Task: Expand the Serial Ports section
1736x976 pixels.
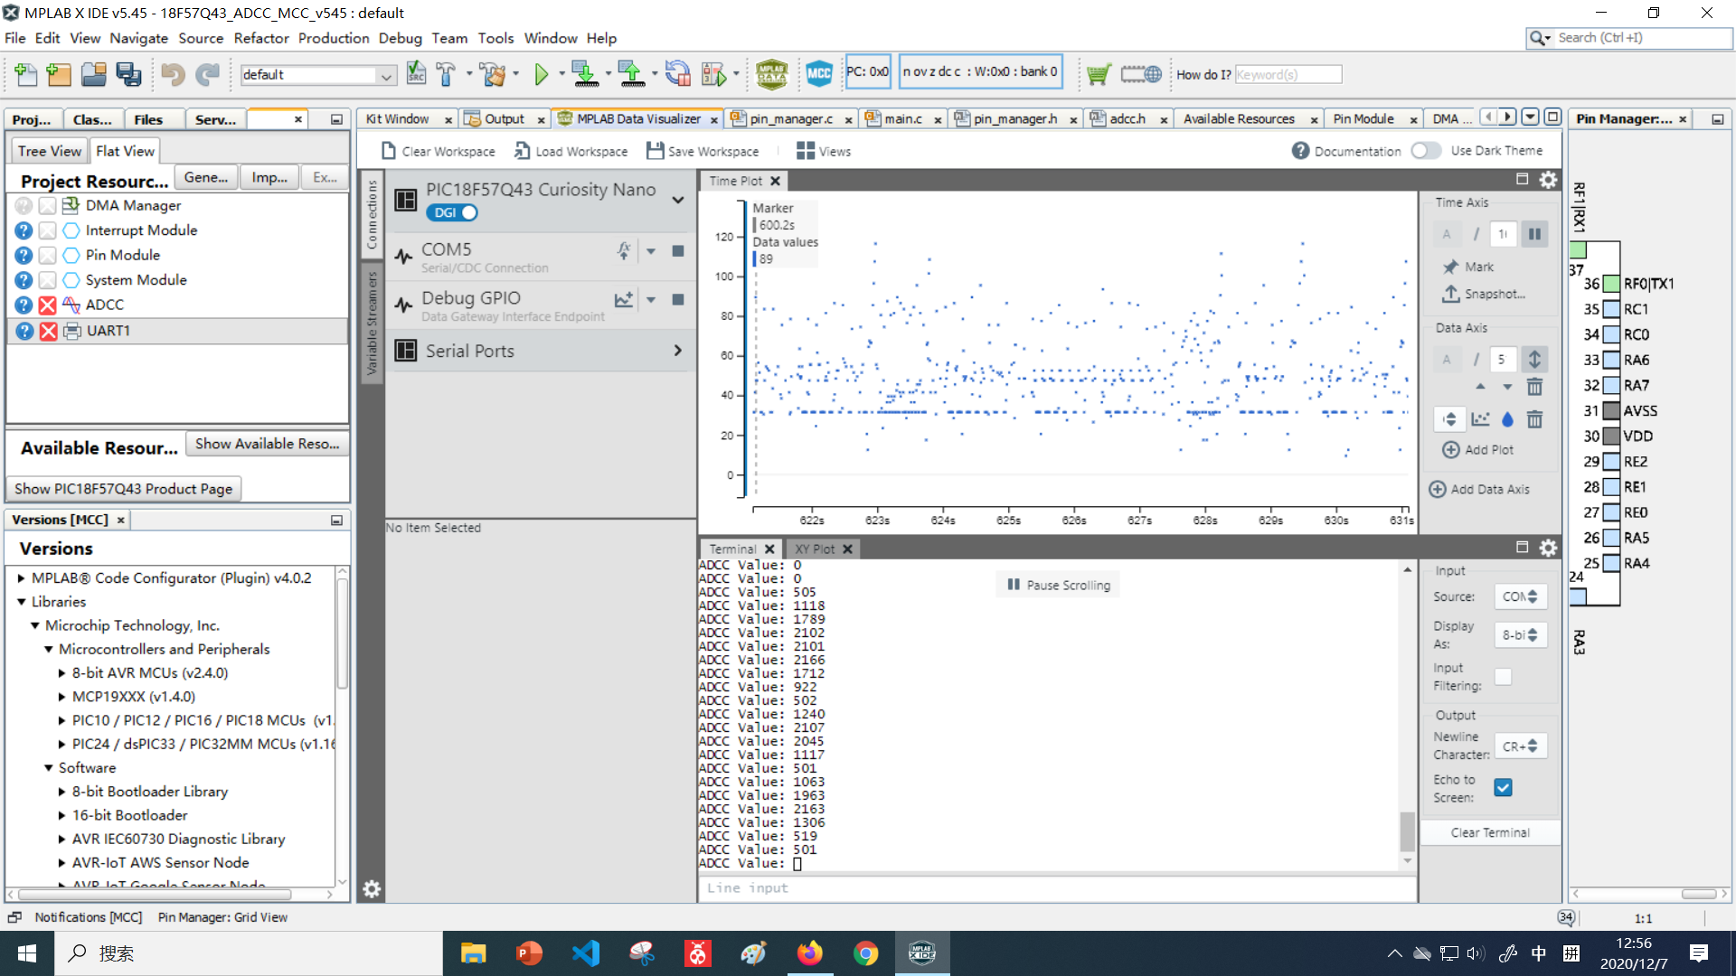Action: point(678,351)
